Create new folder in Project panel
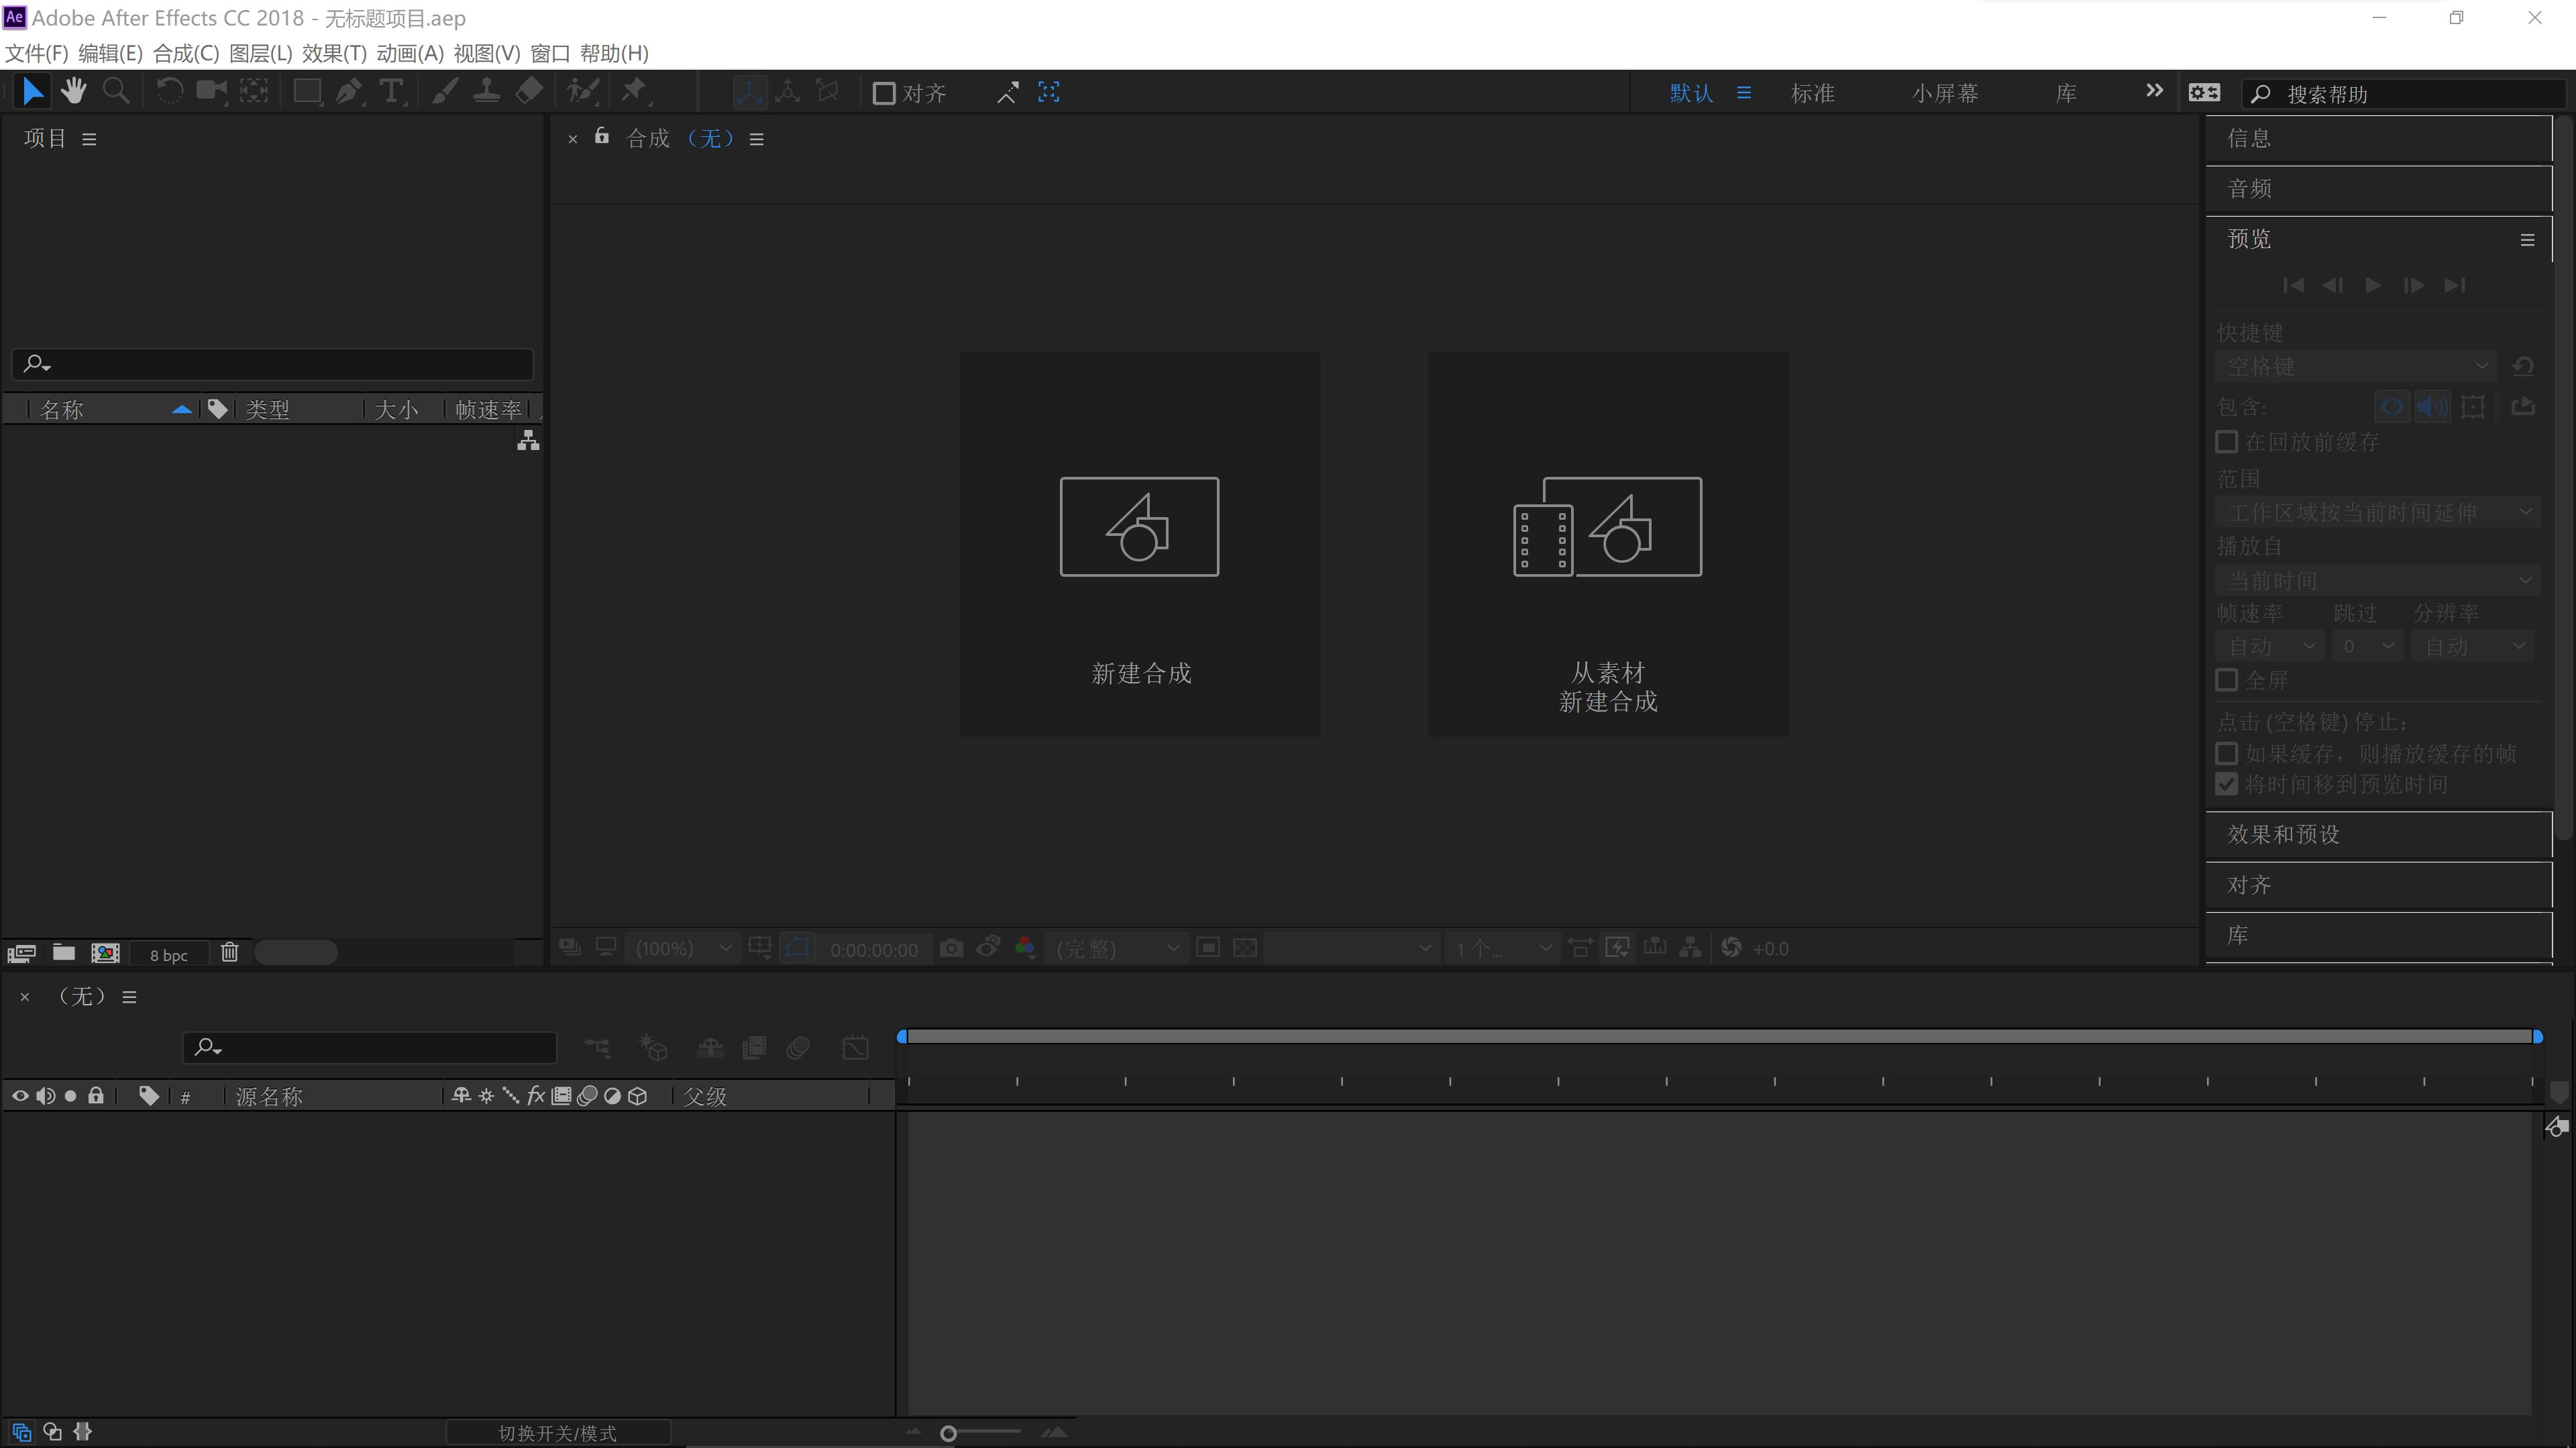2576x1448 pixels. pos(64,952)
